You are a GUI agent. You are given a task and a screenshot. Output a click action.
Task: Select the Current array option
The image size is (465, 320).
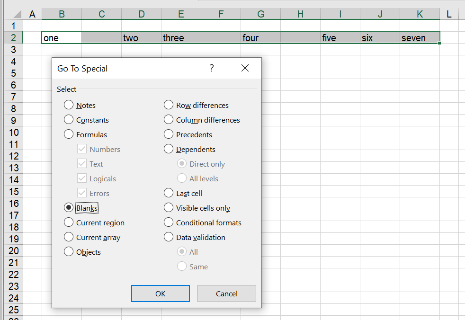pos(69,237)
